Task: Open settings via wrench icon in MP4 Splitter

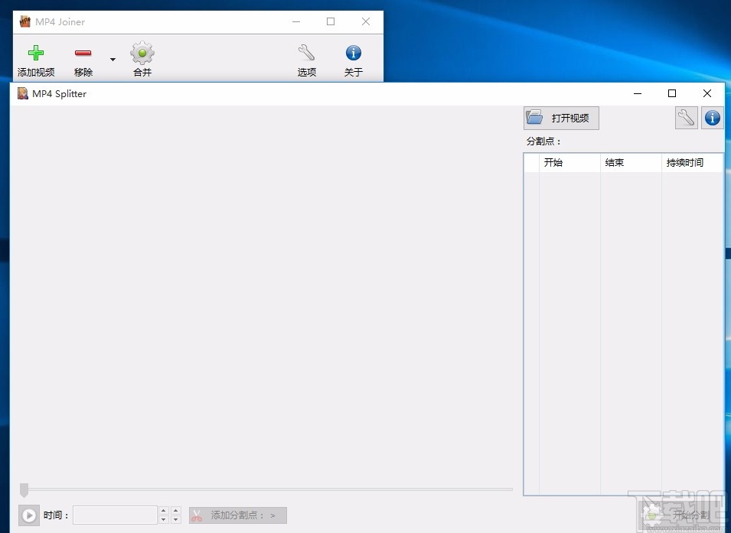Action: click(x=687, y=118)
